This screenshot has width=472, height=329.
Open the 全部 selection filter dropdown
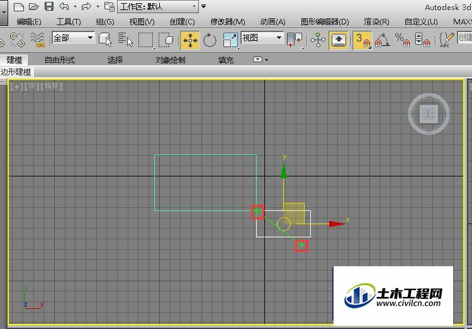(73, 38)
